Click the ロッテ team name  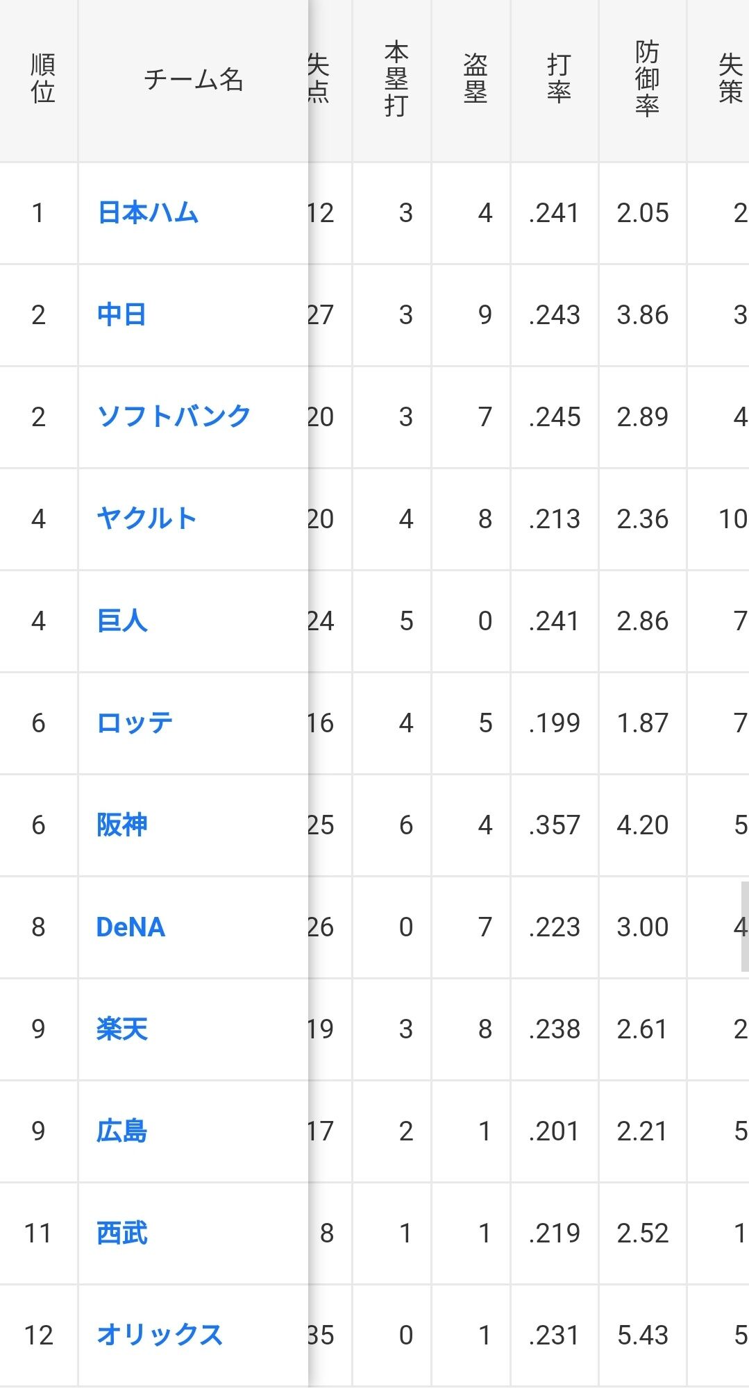click(135, 723)
